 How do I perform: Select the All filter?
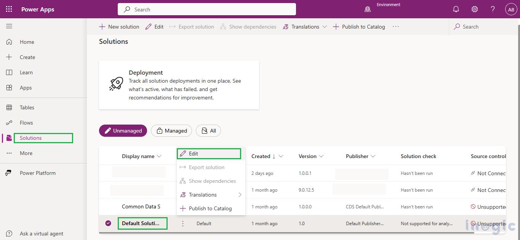pos(208,131)
